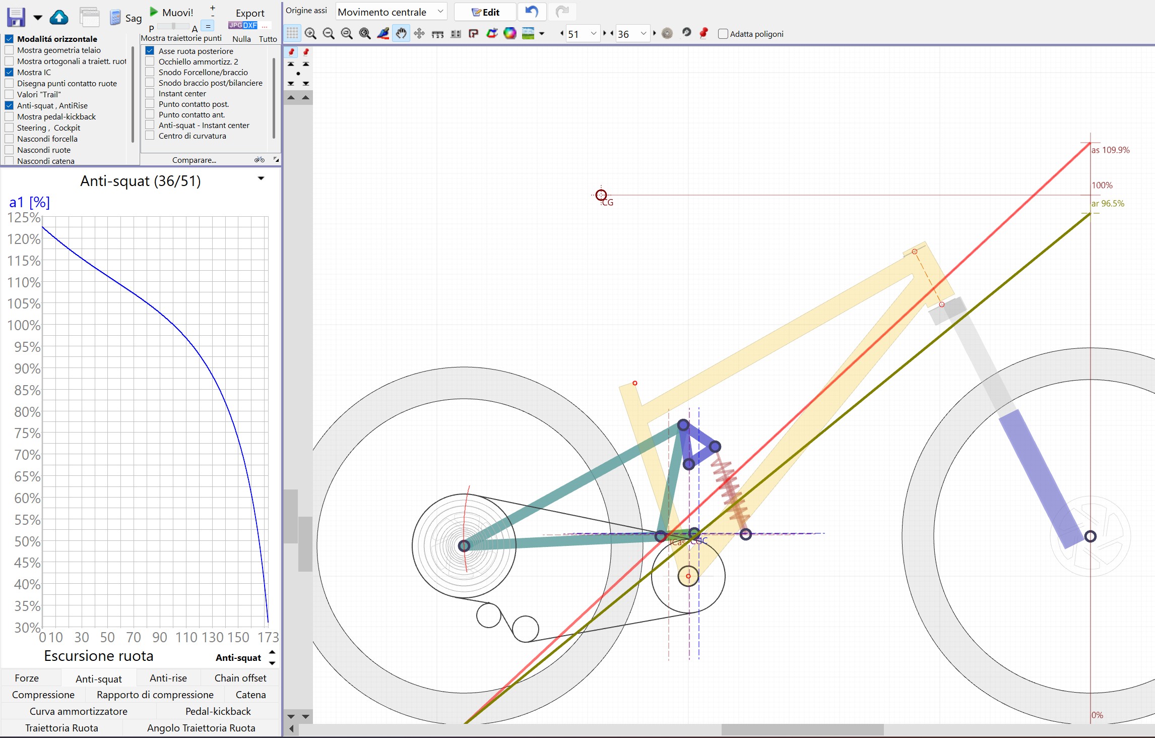This screenshot has height=738, width=1155.
Task: Open the calculator icon next to Sag
Action: (x=115, y=18)
